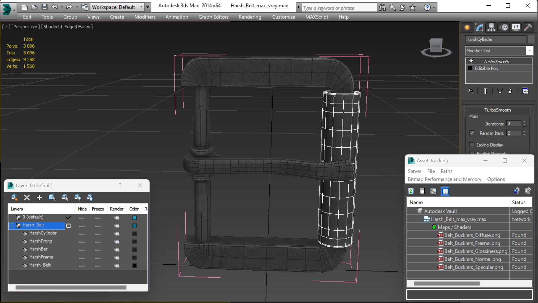Open the Paths menu in Asset Tracking

(446, 171)
